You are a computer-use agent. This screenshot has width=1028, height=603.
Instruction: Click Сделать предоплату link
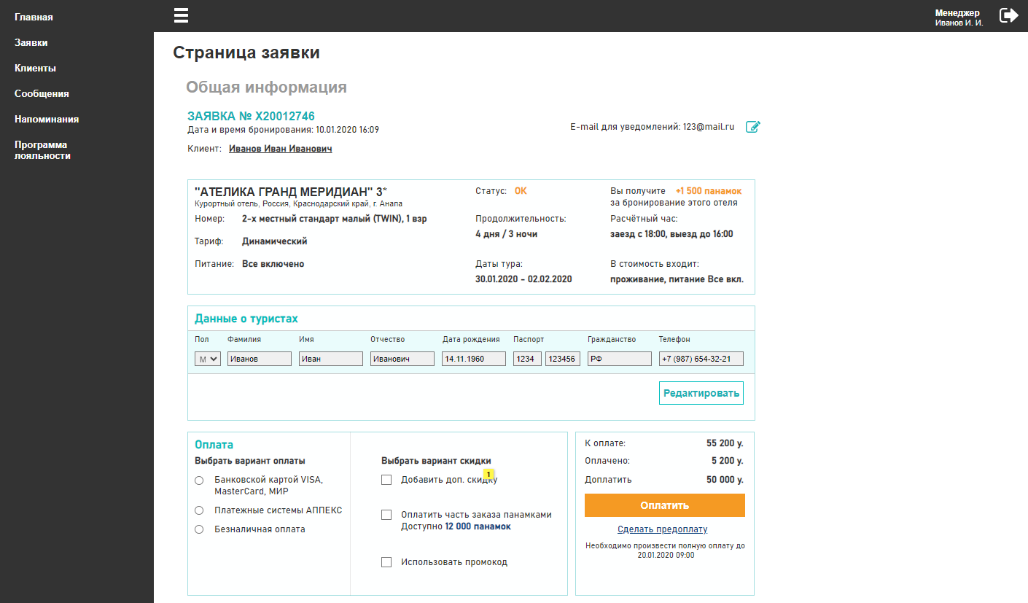(x=662, y=529)
